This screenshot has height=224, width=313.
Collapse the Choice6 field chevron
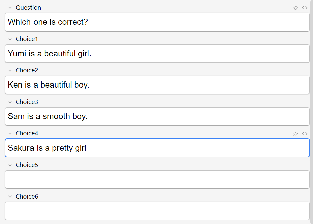pyautogui.click(x=10, y=197)
